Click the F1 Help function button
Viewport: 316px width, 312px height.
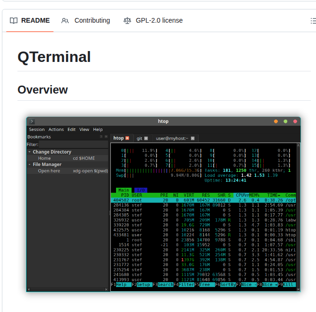pos(121,285)
